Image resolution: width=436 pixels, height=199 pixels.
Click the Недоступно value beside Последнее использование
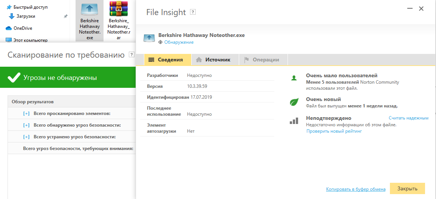pyautogui.click(x=199, y=114)
